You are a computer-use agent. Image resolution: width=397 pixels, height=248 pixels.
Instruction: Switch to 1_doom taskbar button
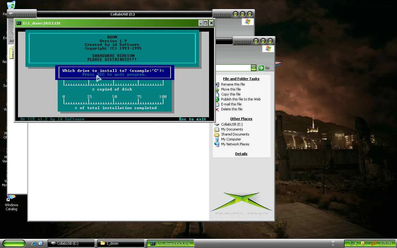click(121, 244)
